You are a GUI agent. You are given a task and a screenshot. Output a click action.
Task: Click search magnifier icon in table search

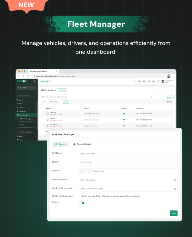(x=151, y=97)
